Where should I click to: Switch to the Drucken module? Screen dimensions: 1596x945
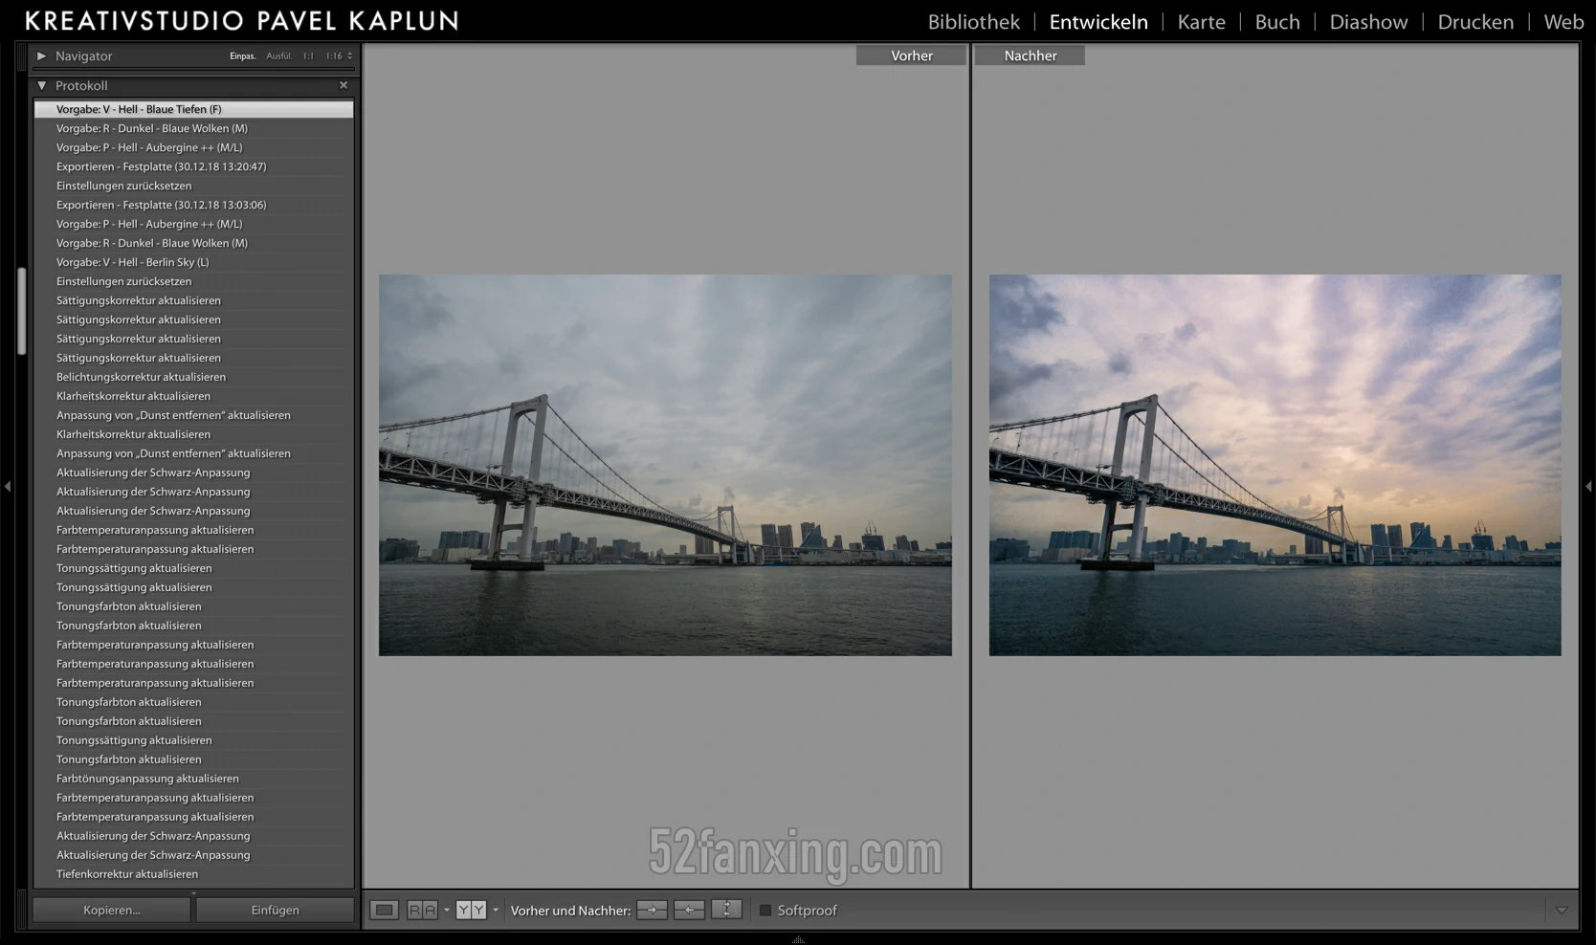pos(1475,22)
